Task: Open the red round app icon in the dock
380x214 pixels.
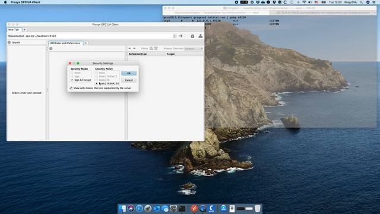Action: (194, 209)
